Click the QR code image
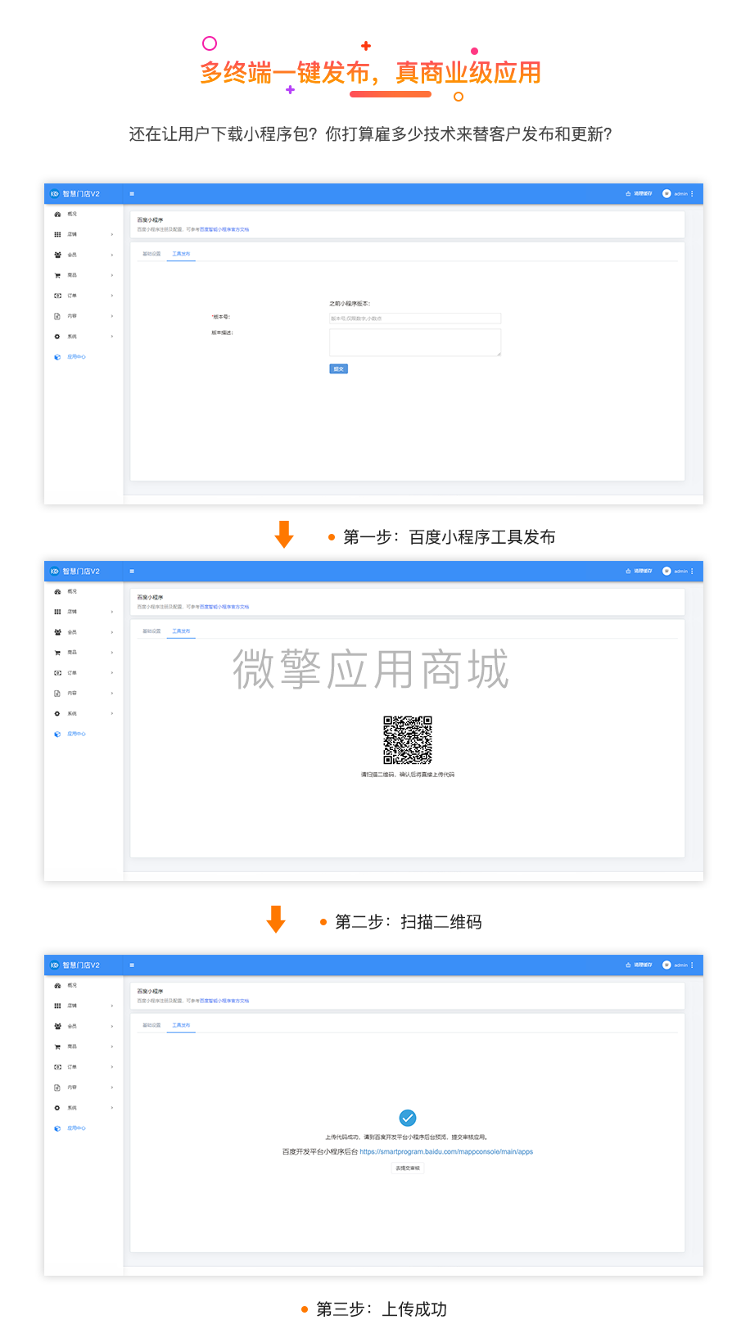 pyautogui.click(x=408, y=740)
